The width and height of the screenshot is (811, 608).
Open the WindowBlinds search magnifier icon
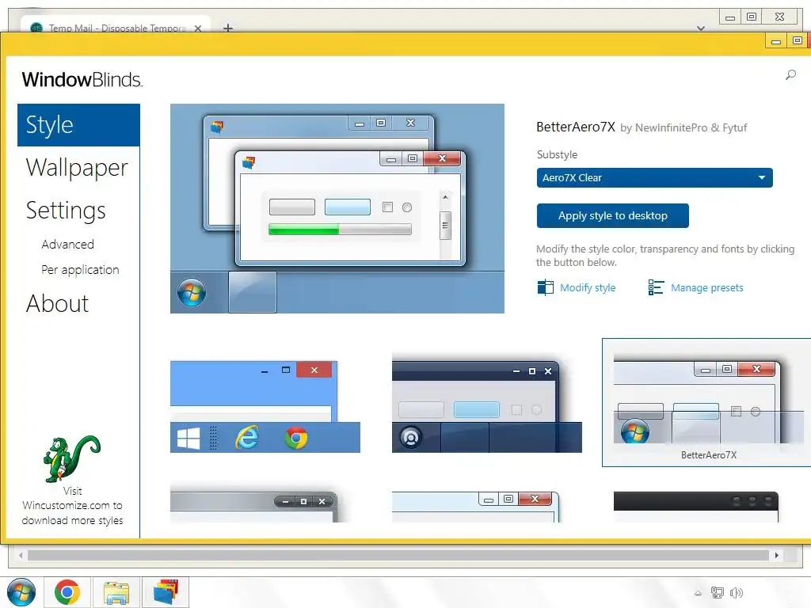click(x=790, y=75)
